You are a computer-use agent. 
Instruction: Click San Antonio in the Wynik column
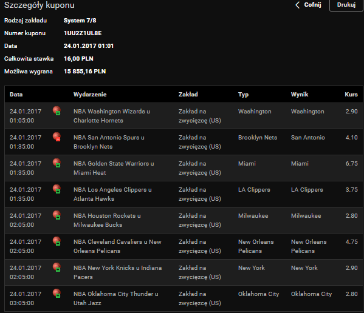pyautogui.click(x=308, y=137)
